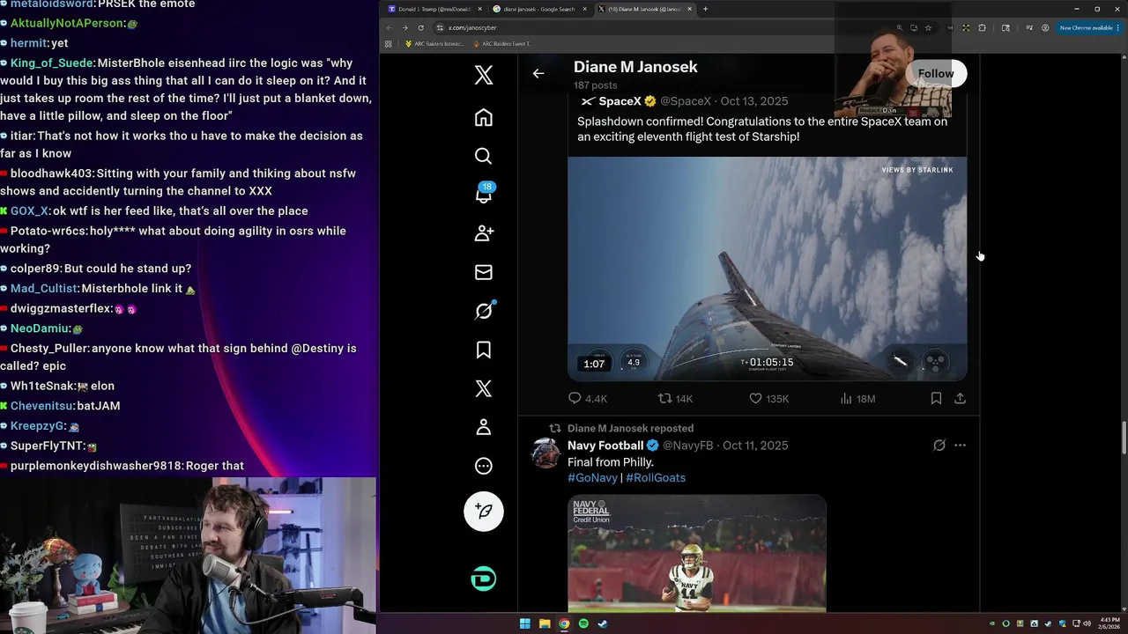
Task: Open the Follow people sidebar icon
Action: pos(484,233)
